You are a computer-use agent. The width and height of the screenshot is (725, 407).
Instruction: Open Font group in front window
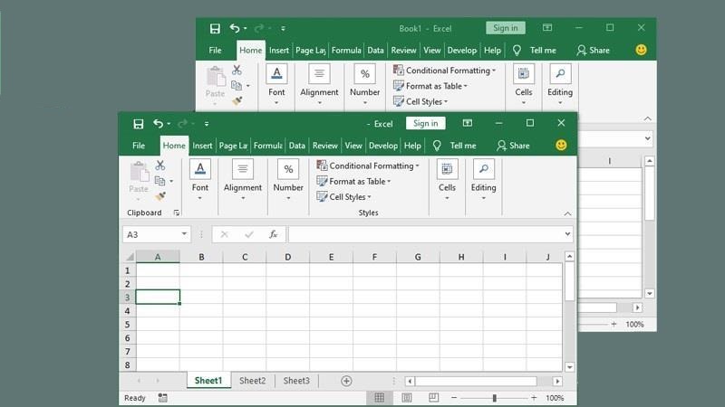pos(199,180)
